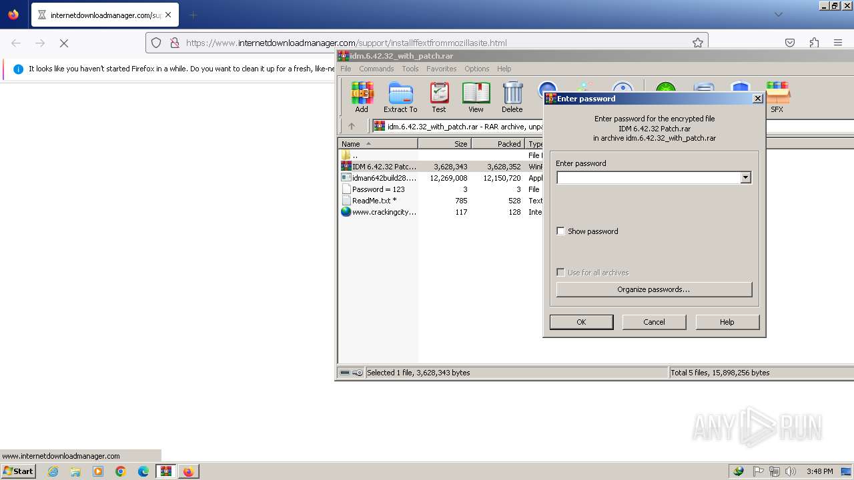The height and width of the screenshot is (480, 854).
Task: Open the WinRAR Commands menu
Action: coord(376,69)
